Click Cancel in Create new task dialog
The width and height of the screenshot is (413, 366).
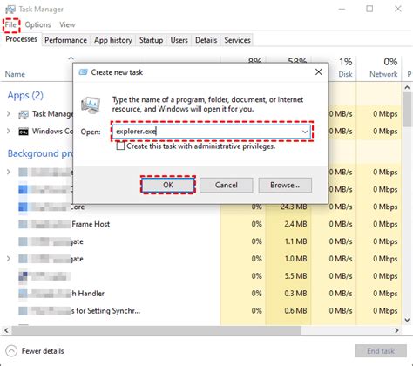pos(227,185)
